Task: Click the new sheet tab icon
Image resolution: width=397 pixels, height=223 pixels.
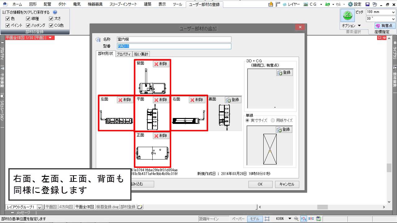Action: [x=140, y=207]
